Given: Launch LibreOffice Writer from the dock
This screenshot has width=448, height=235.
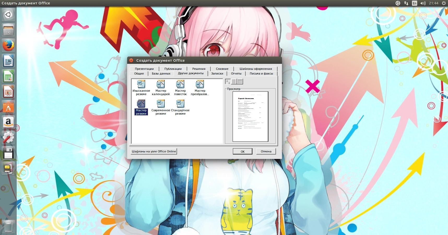Looking at the screenshot, I should tap(8, 61).
